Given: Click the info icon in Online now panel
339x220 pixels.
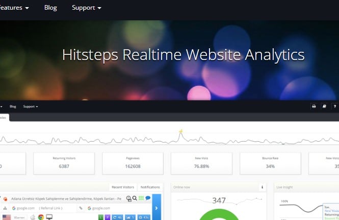Looking at the screenshot, I should pyautogui.click(x=262, y=187).
